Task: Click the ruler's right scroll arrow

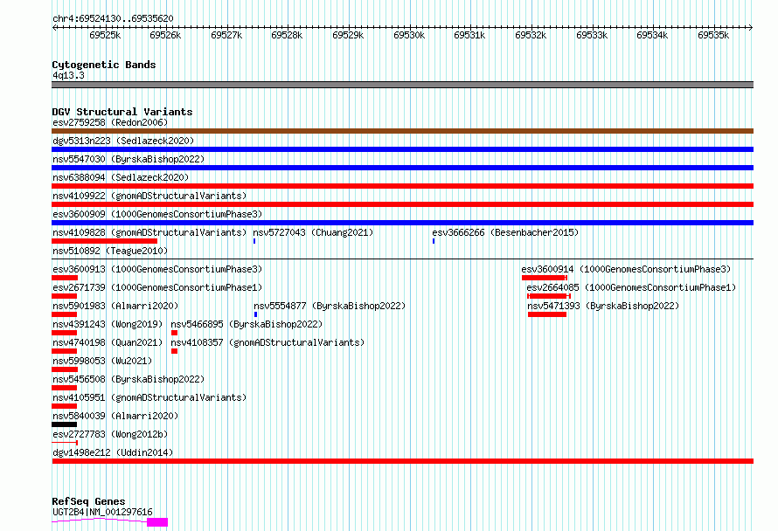Action: tap(751, 28)
